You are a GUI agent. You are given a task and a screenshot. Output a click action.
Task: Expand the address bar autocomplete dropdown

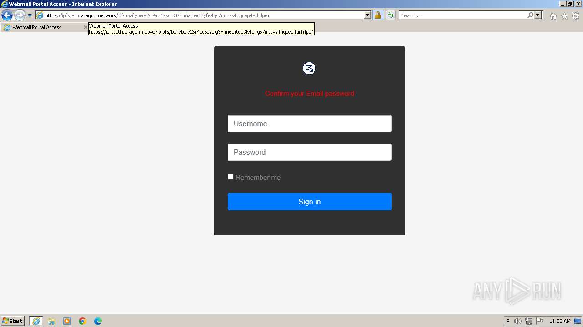click(x=368, y=15)
